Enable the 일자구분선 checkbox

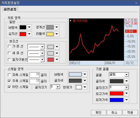click(x=9, y=60)
